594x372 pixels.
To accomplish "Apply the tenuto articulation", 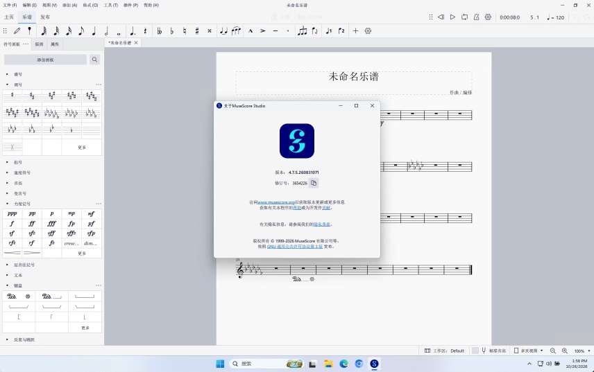I will [x=275, y=31].
